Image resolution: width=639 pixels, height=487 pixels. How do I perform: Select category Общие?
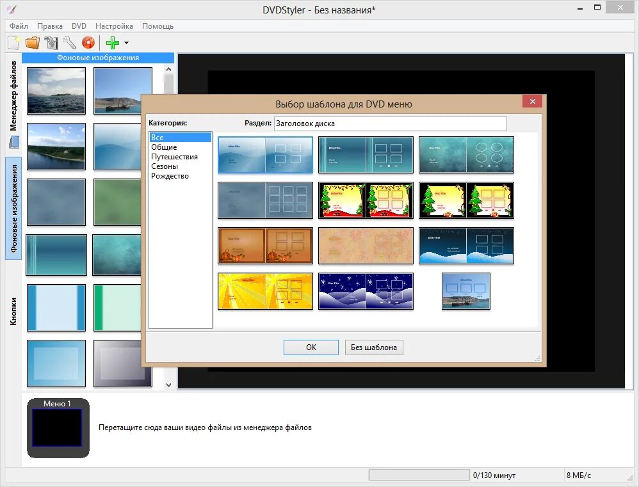(181, 147)
